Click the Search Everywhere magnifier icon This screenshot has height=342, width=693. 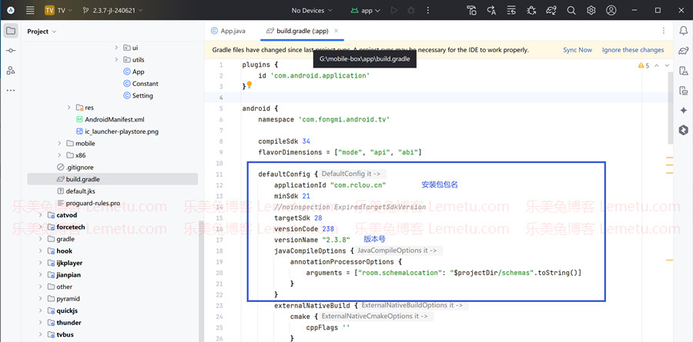(571, 11)
